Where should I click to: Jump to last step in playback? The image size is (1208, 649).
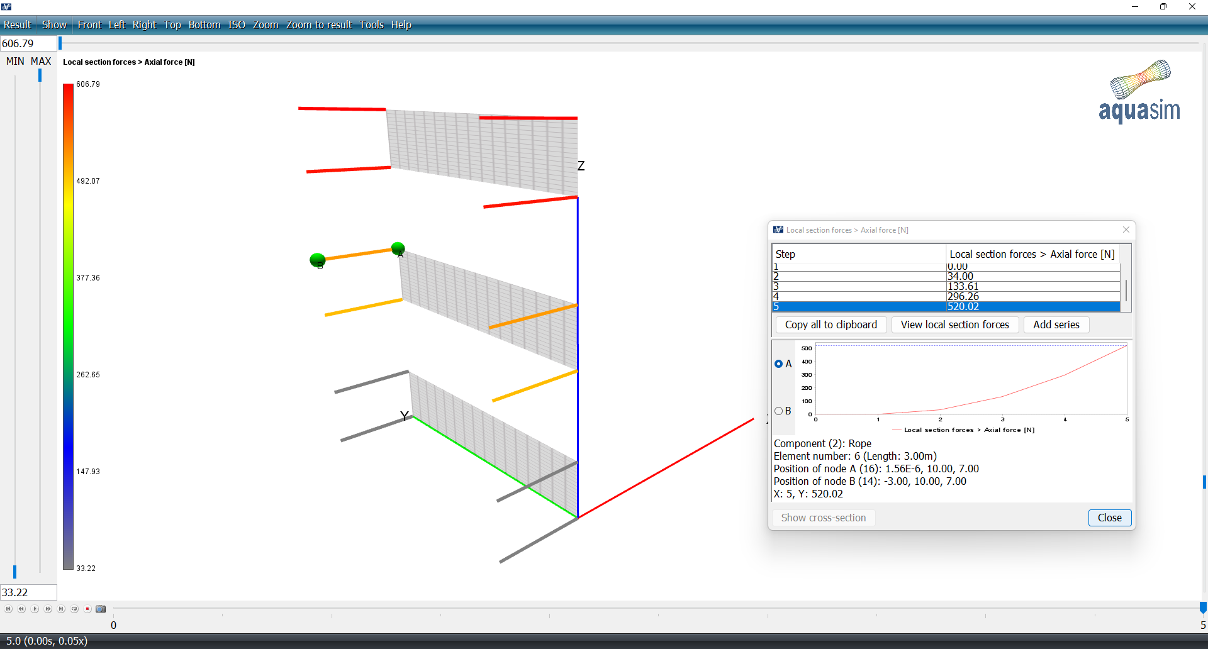point(61,609)
